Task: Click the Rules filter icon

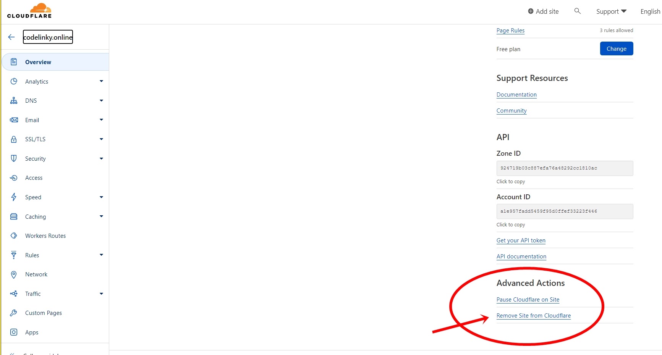Action: point(14,255)
